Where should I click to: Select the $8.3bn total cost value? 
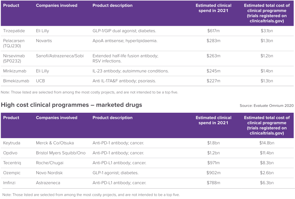(267, 163)
